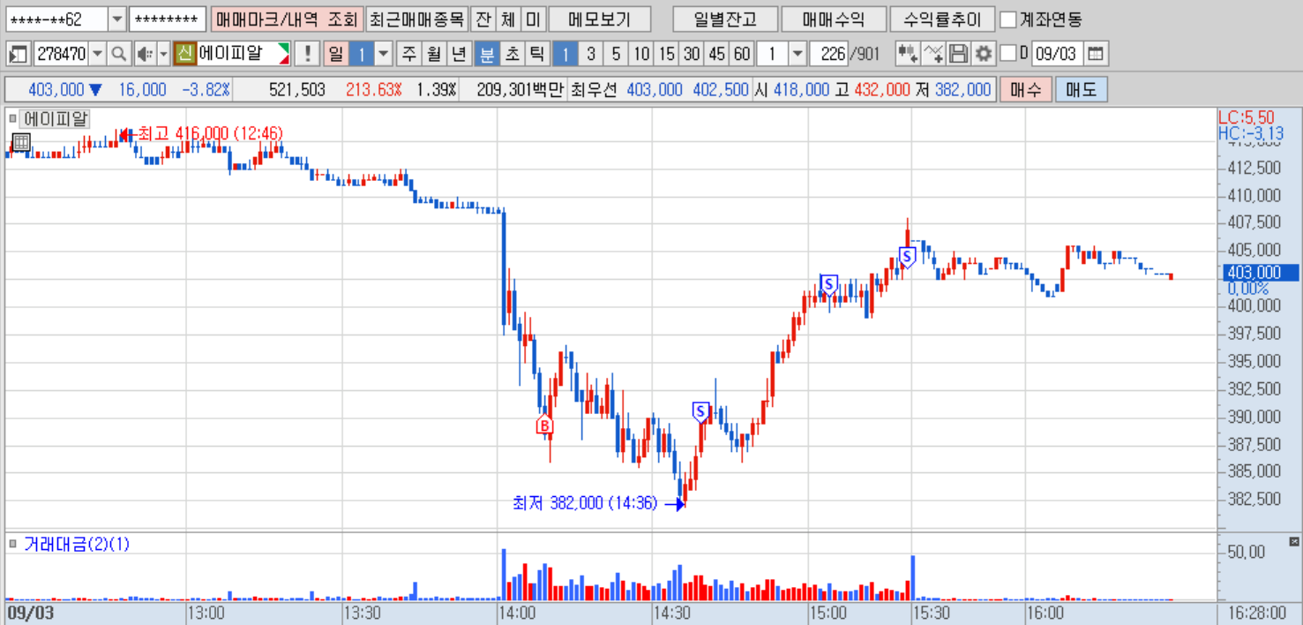
Task: Switch to 초 second chart
Action: (512, 54)
